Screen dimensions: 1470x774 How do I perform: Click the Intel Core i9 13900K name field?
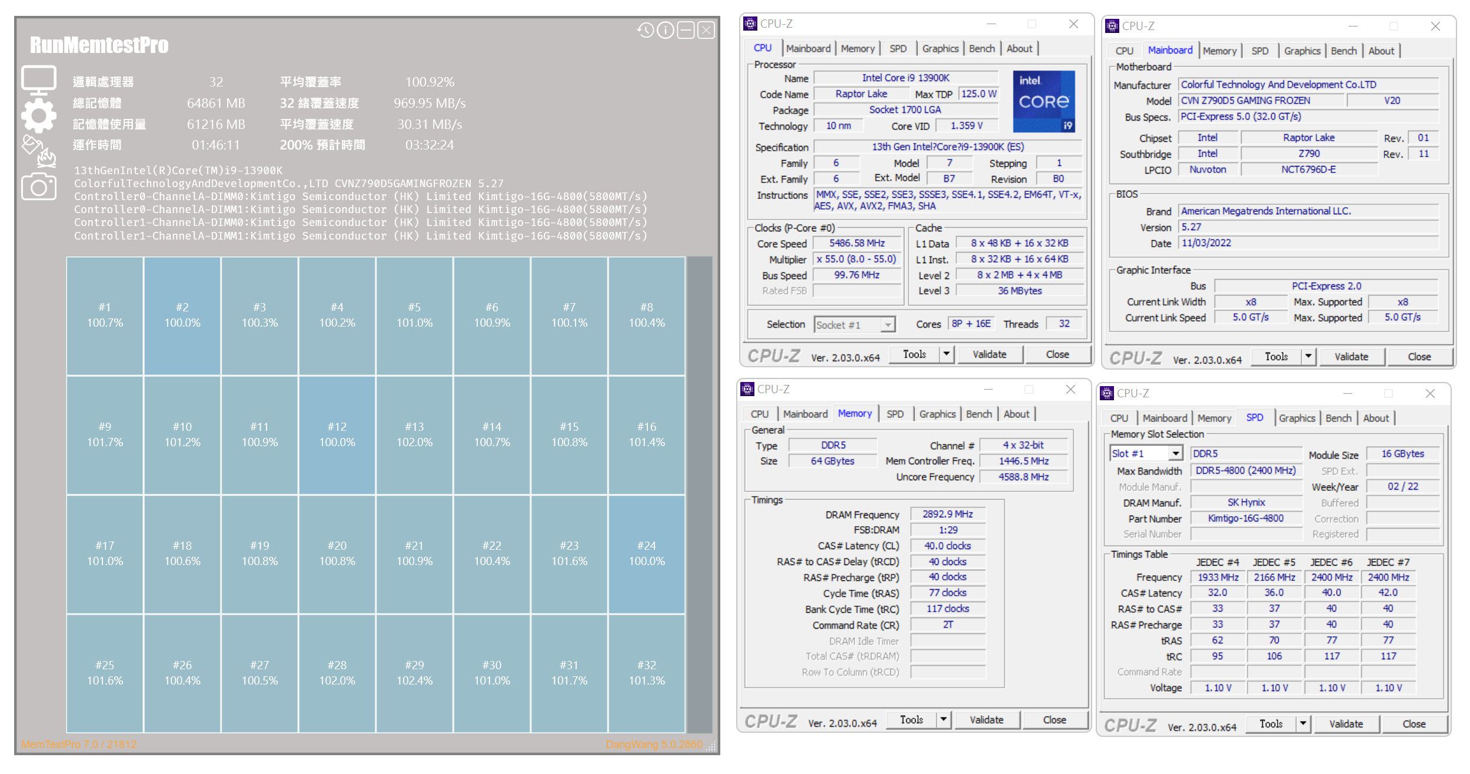906,78
